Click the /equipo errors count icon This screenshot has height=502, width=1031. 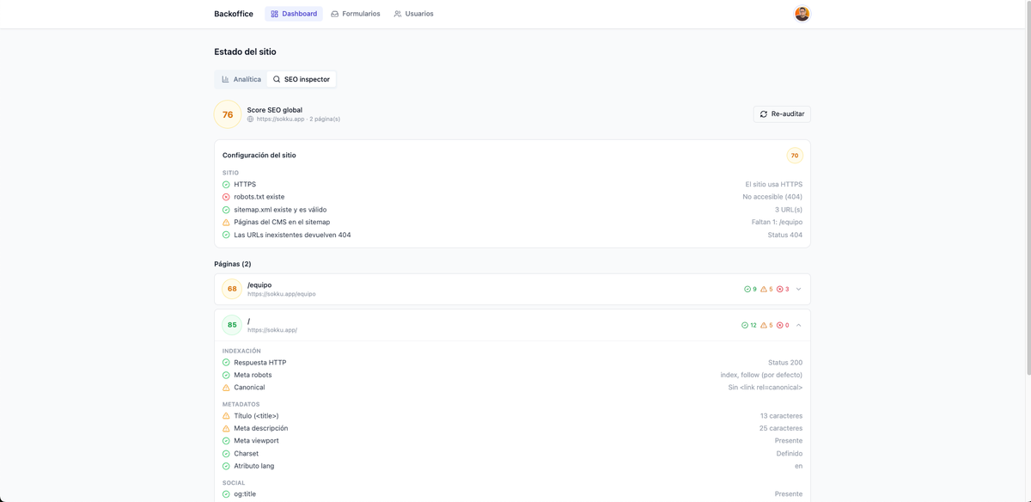[780, 290]
